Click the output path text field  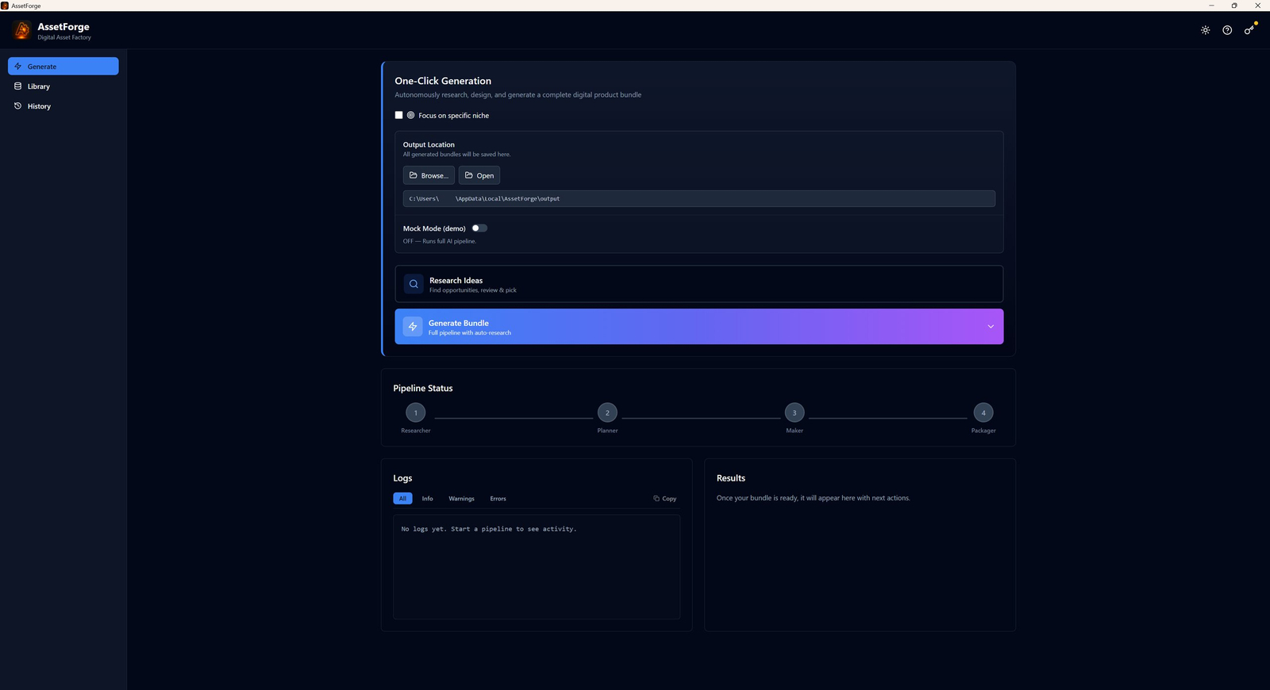(x=698, y=198)
